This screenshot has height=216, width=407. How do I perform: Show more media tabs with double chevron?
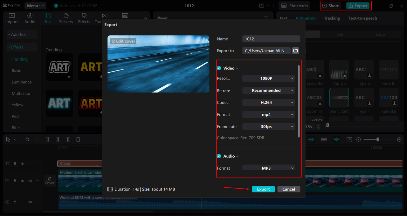[145, 18]
